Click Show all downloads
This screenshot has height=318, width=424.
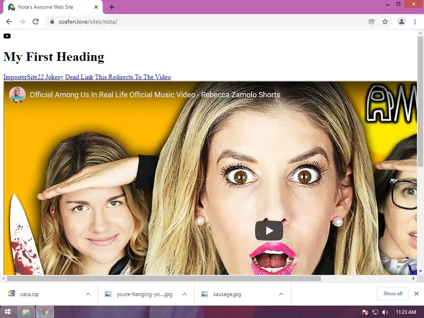[393, 294]
